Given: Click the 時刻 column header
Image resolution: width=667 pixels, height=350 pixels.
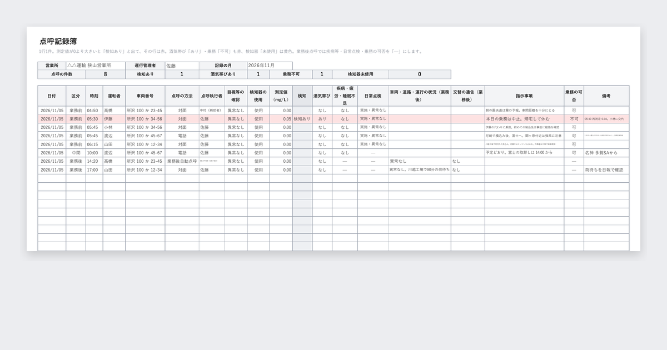Looking at the screenshot, I should (x=94, y=96).
